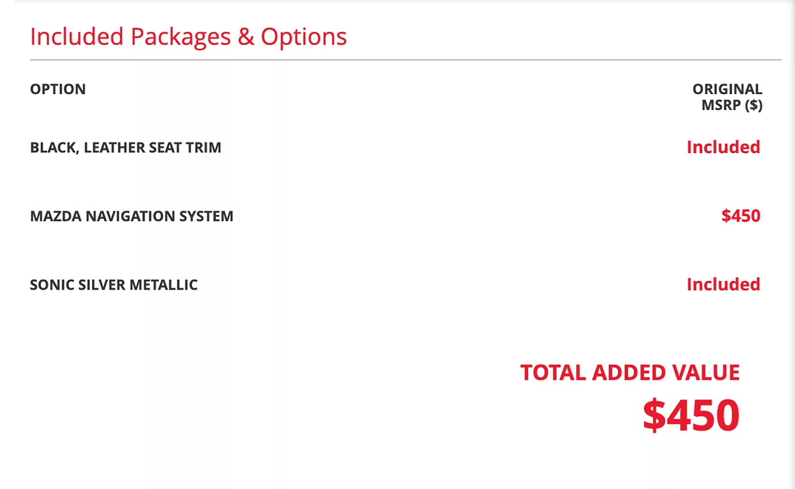Click the MSRP ($) header text
The image size is (795, 489).
(x=731, y=105)
